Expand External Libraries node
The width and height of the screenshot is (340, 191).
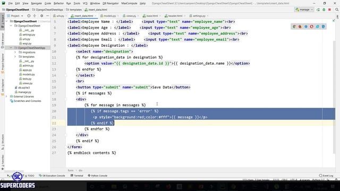coord(7,97)
